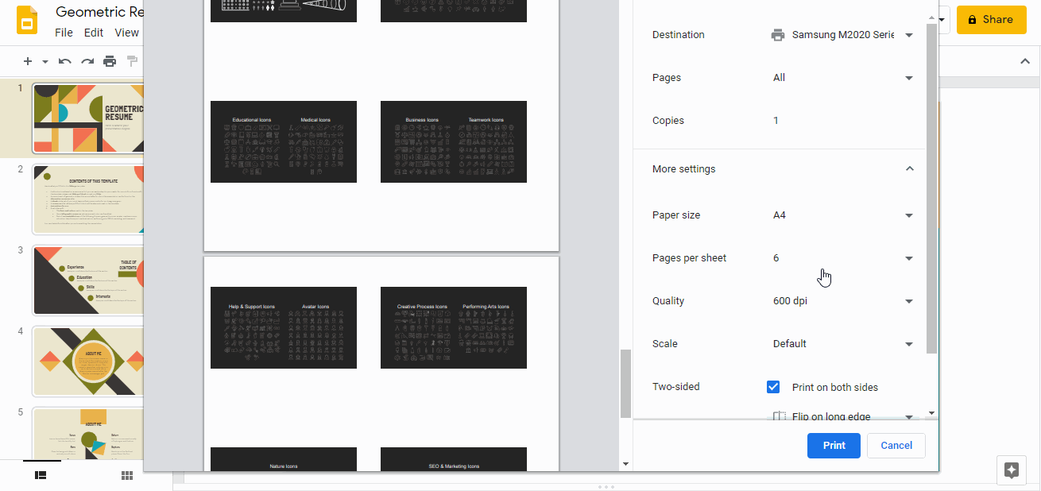Open the Flip on long edge dropdown

(x=842, y=415)
